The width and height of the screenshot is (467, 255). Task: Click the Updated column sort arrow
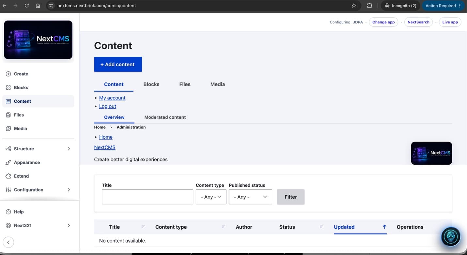coord(384,227)
